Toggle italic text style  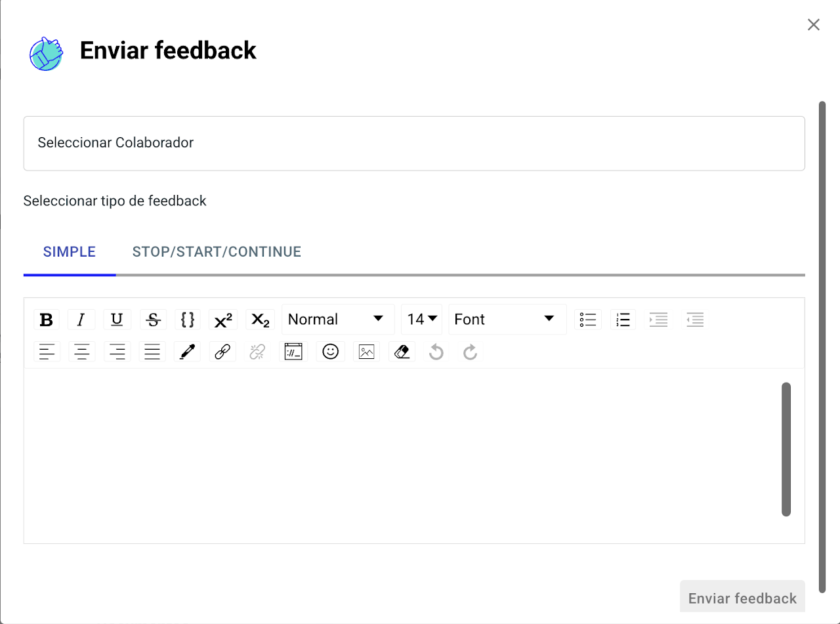point(81,320)
